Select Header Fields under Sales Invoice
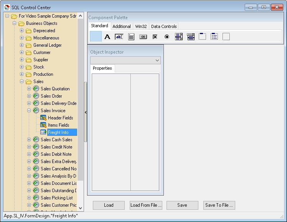 tap(60, 118)
